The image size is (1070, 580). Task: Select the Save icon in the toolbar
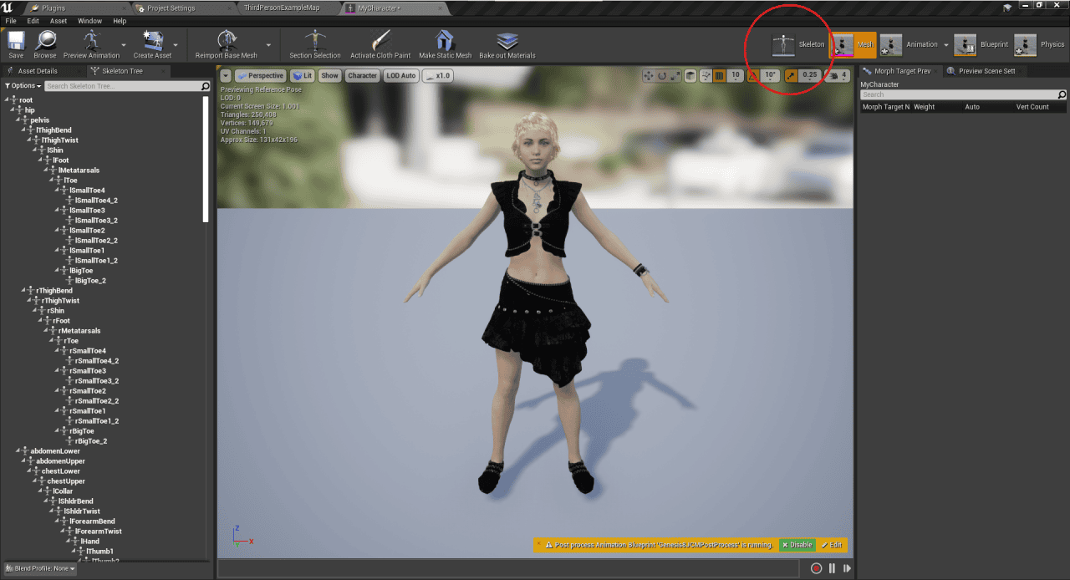tap(15, 38)
